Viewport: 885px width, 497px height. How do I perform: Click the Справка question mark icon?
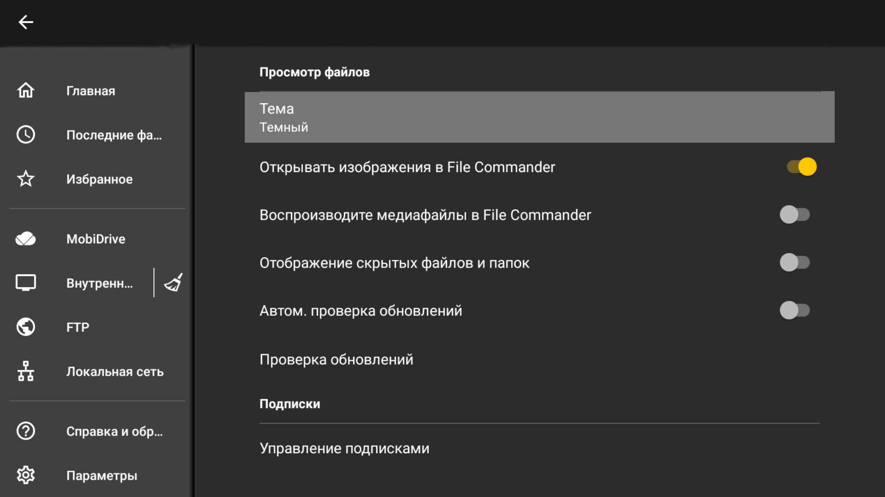click(26, 431)
